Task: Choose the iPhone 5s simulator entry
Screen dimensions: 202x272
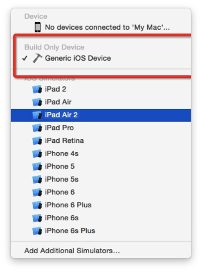Action: coord(101,179)
